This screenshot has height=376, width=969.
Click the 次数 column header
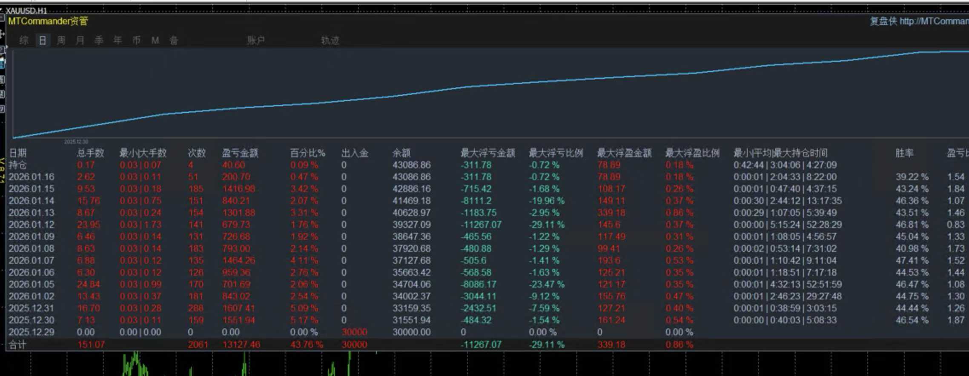tap(197, 153)
